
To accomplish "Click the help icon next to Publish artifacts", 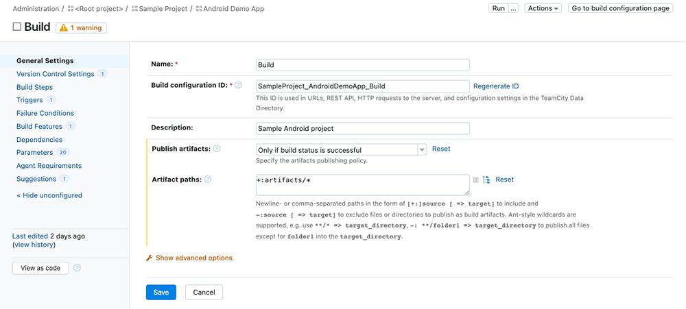I will 217,149.
